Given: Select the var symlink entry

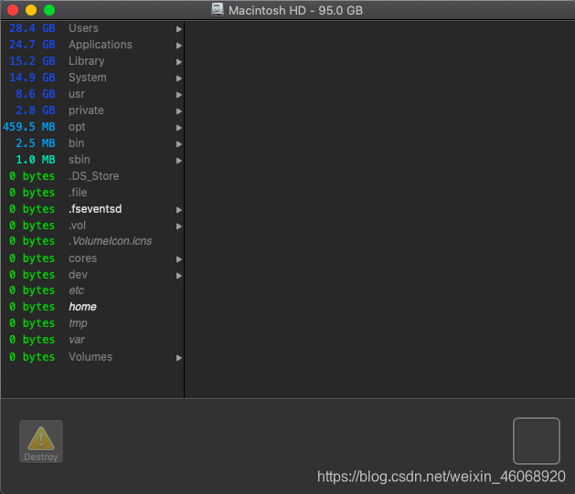Looking at the screenshot, I should (x=77, y=340).
